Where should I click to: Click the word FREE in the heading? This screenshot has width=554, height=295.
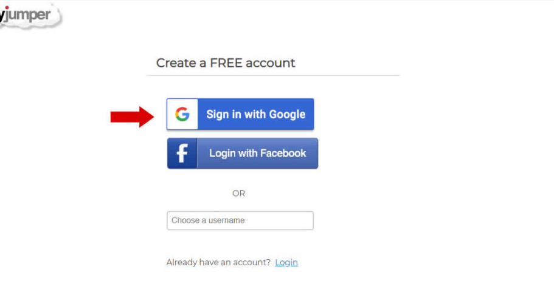tap(226, 63)
